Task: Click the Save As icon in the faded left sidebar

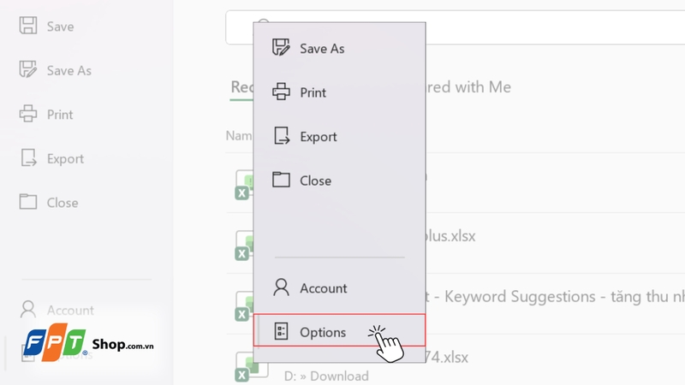Action: 28,70
